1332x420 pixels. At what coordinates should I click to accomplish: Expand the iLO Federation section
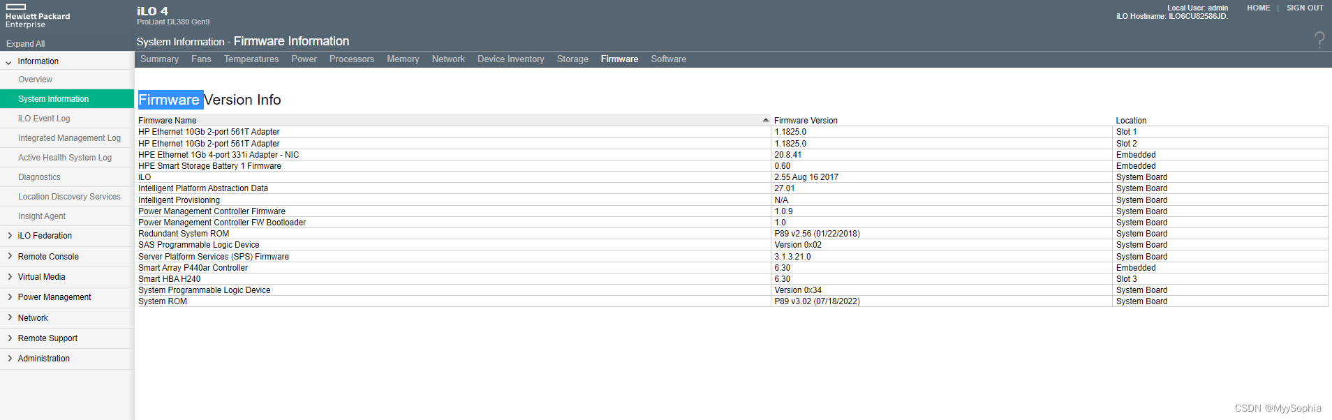(x=10, y=236)
